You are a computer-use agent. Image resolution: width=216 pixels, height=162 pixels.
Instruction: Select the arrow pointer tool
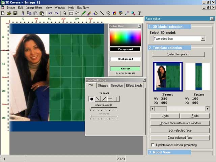click(65, 13)
